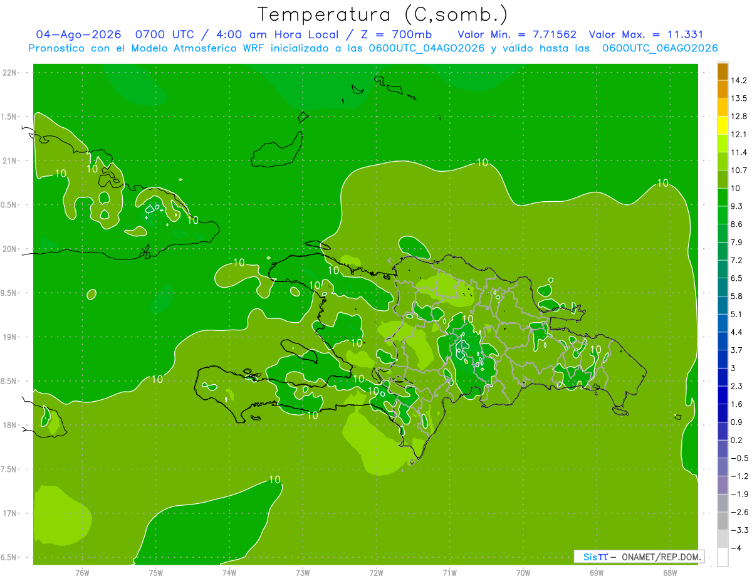Click the "2.3" legend value

click(737, 386)
